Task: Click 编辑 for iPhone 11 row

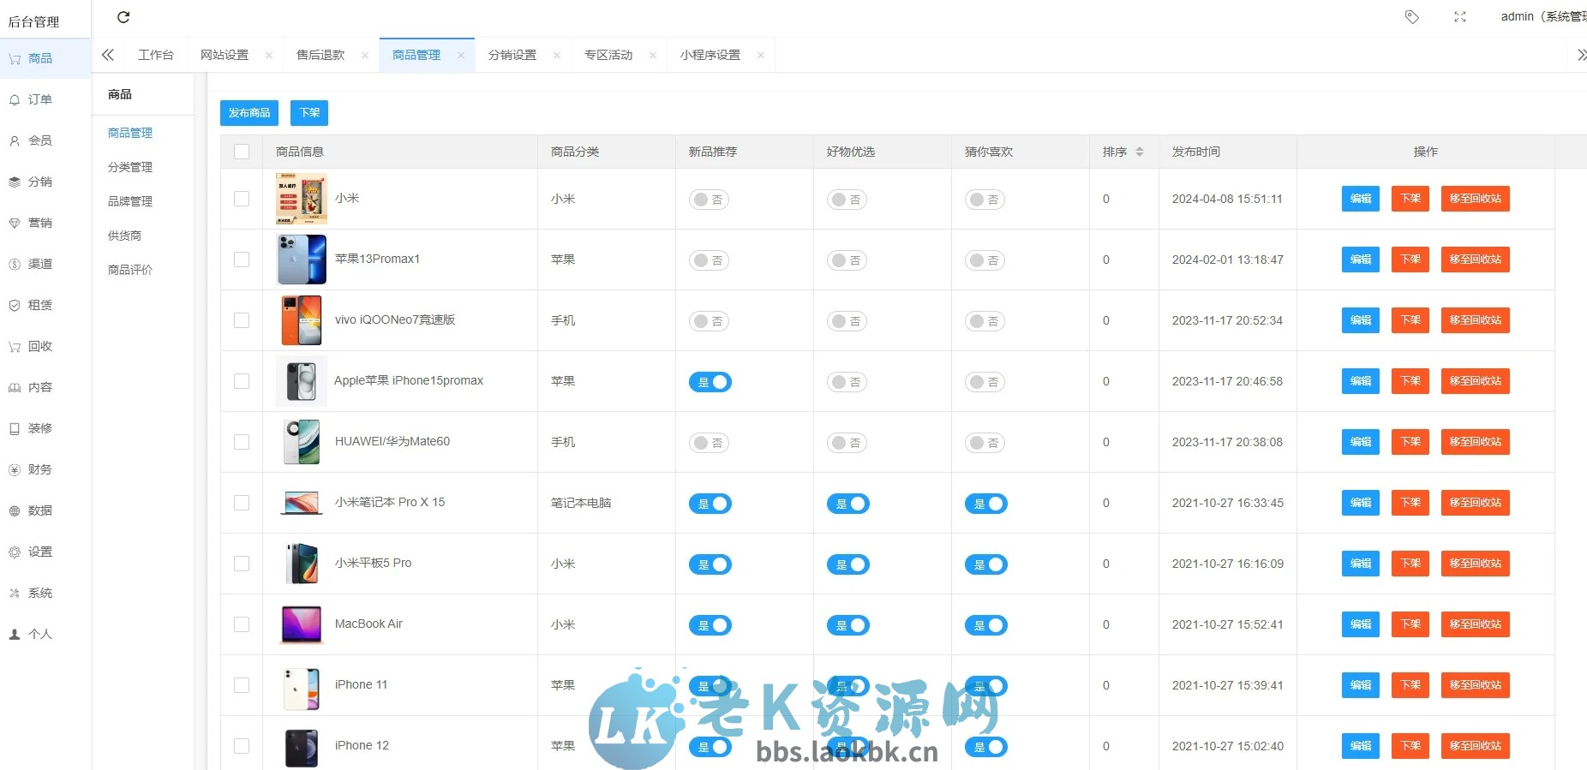Action: (1361, 685)
